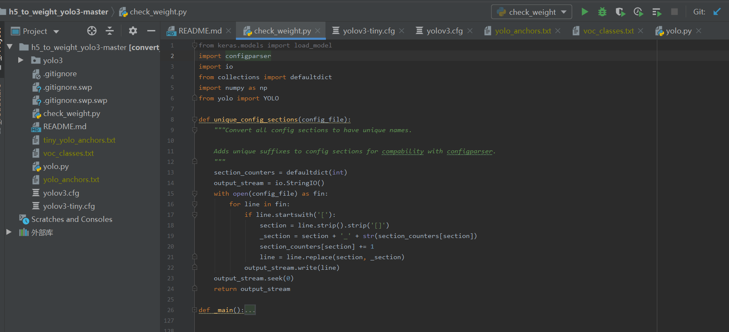
Task: Locate current file with the crosshair icon
Action: coord(92,30)
